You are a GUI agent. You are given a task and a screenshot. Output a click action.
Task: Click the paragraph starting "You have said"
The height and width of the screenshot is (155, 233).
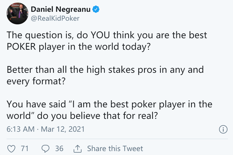[109, 110]
